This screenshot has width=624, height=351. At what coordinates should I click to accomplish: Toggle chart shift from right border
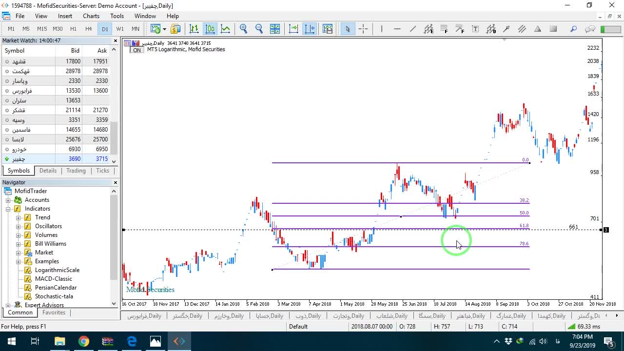[x=310, y=29]
